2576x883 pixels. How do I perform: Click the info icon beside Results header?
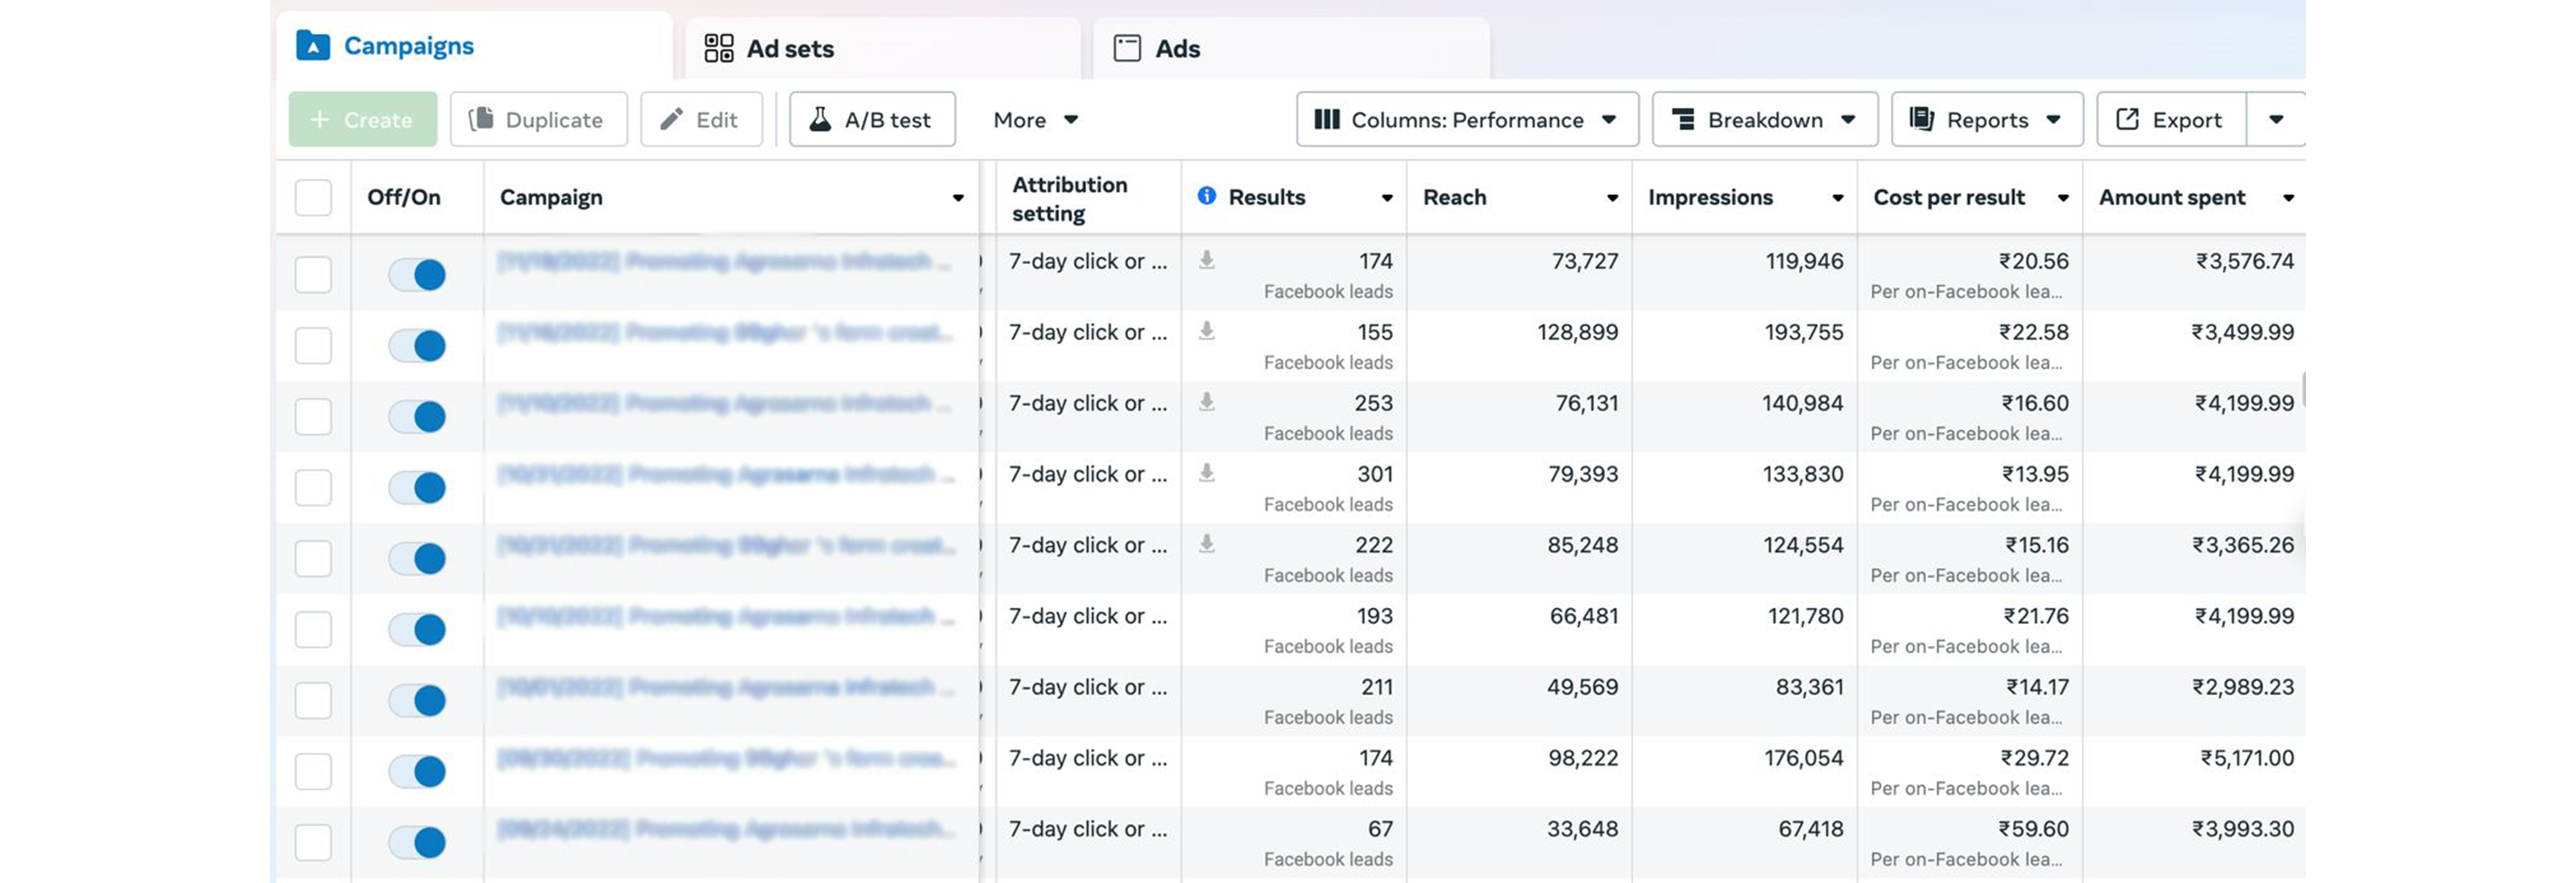click(1207, 197)
